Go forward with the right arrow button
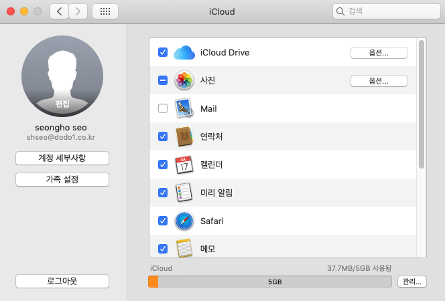The image size is (445, 301). 78,11
